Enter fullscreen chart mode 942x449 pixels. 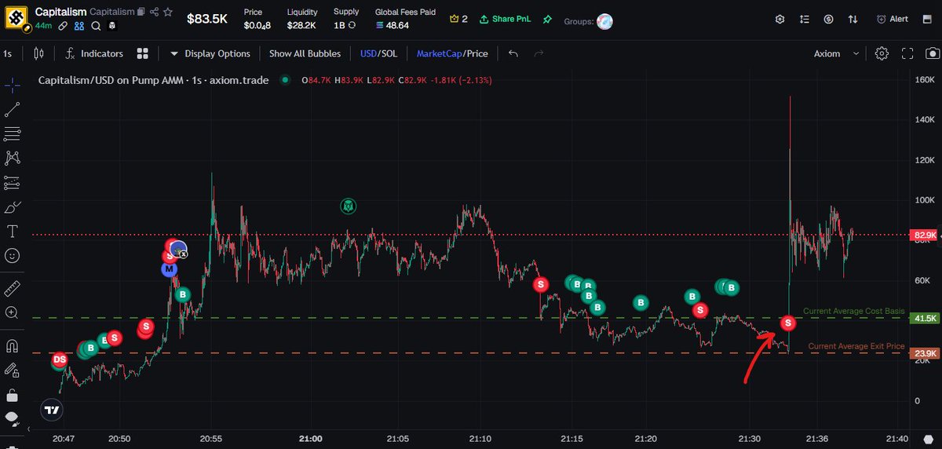[x=907, y=53]
